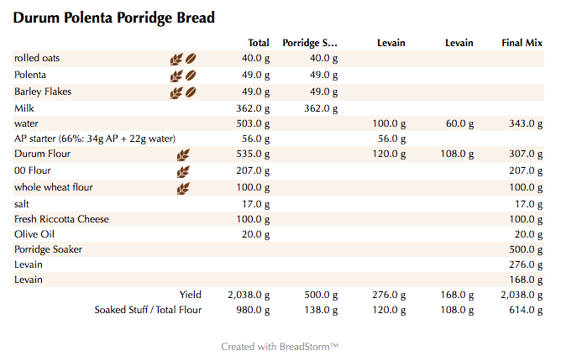Click the wheat icon in the Polenta row
Screen dimensions: 561x361
tap(176, 75)
